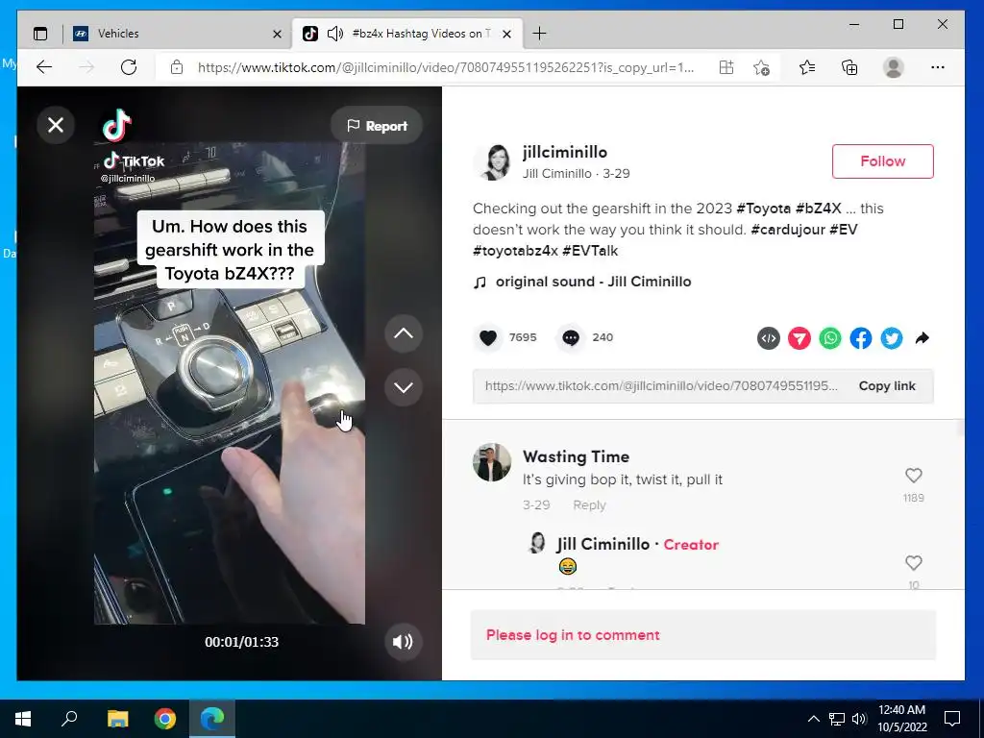Open the taskbar clock and date
The width and height of the screenshot is (984, 738).
pyautogui.click(x=901, y=719)
